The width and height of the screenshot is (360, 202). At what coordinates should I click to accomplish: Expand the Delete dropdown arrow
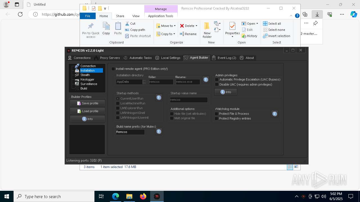[x=196, y=26]
